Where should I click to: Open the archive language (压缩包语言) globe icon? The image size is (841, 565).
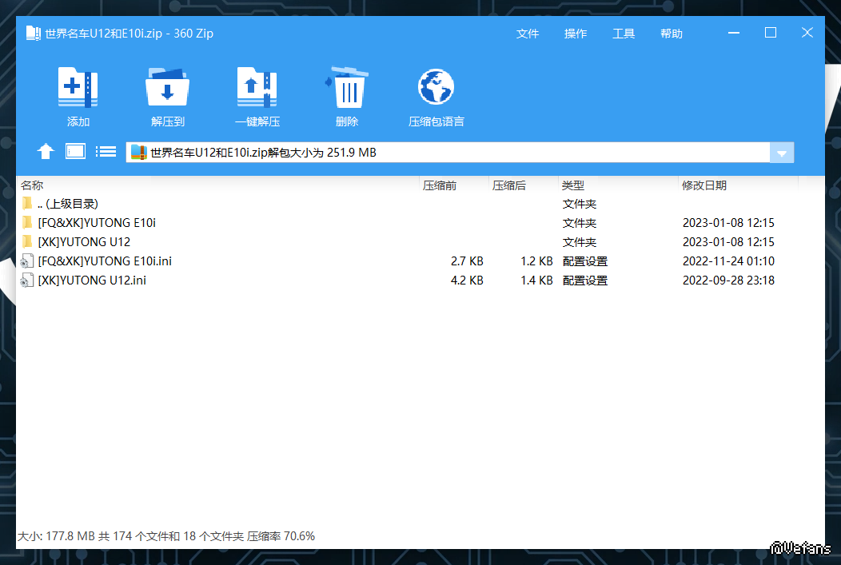[436, 88]
